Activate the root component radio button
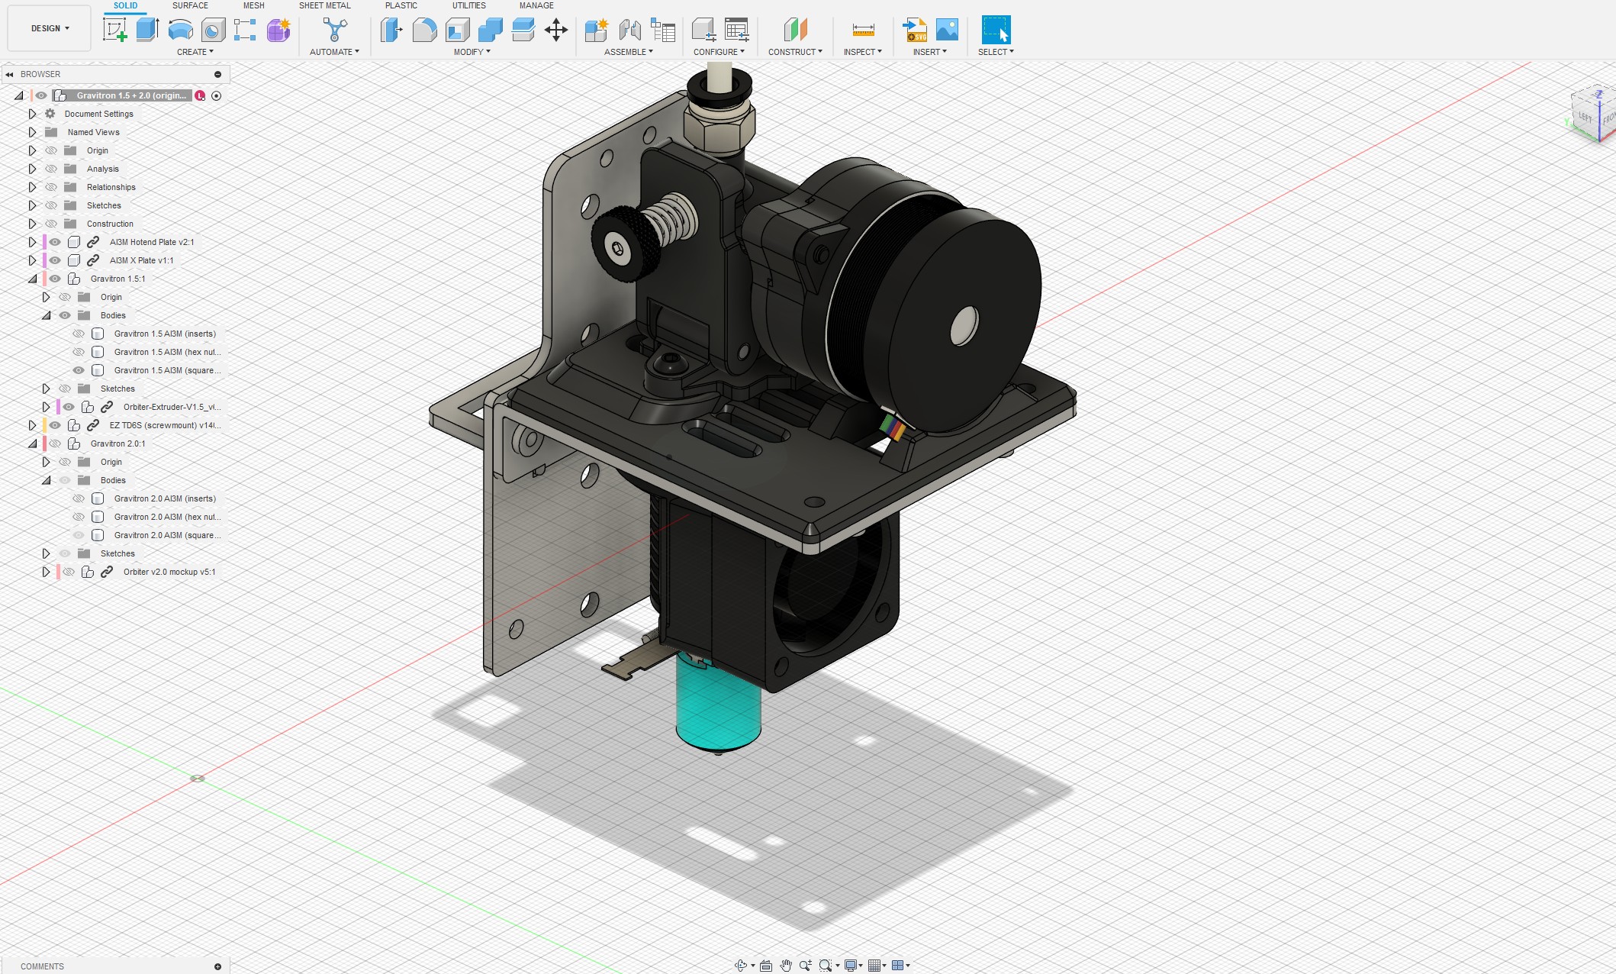 click(217, 95)
